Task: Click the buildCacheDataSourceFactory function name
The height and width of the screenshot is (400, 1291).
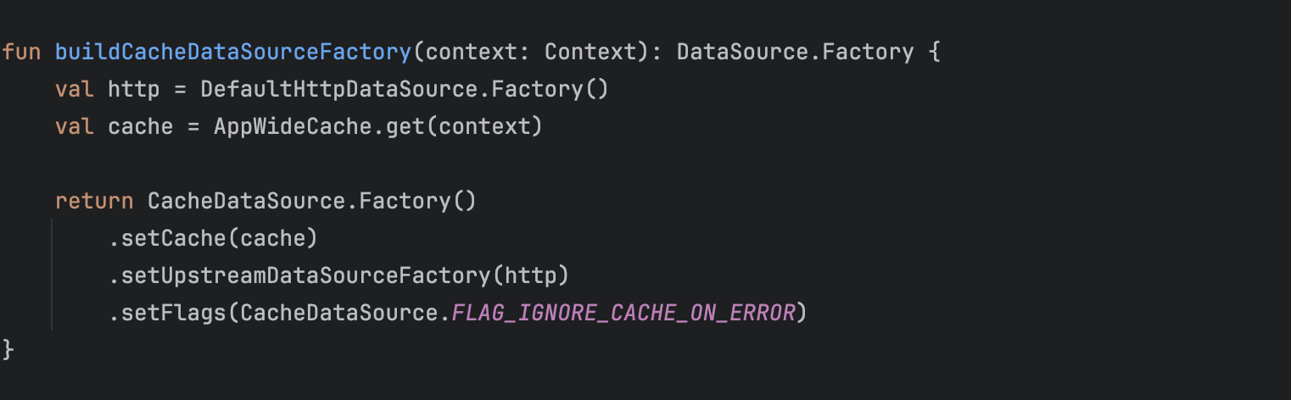Action: [x=233, y=52]
